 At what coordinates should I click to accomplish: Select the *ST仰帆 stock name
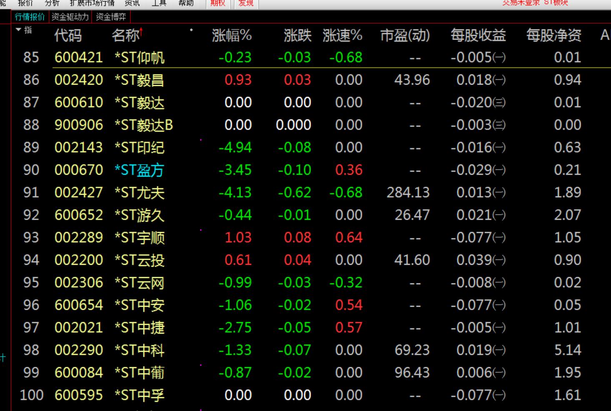[x=140, y=57]
